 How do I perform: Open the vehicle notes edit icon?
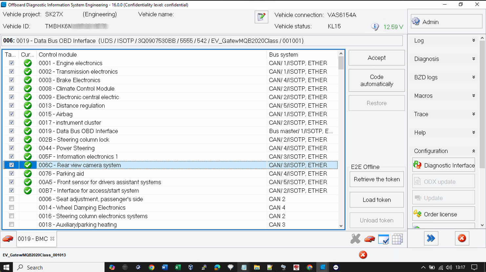[x=261, y=17]
